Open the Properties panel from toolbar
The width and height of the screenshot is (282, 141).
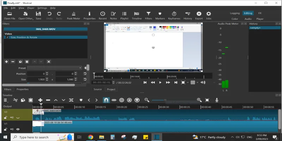click(x=90, y=16)
